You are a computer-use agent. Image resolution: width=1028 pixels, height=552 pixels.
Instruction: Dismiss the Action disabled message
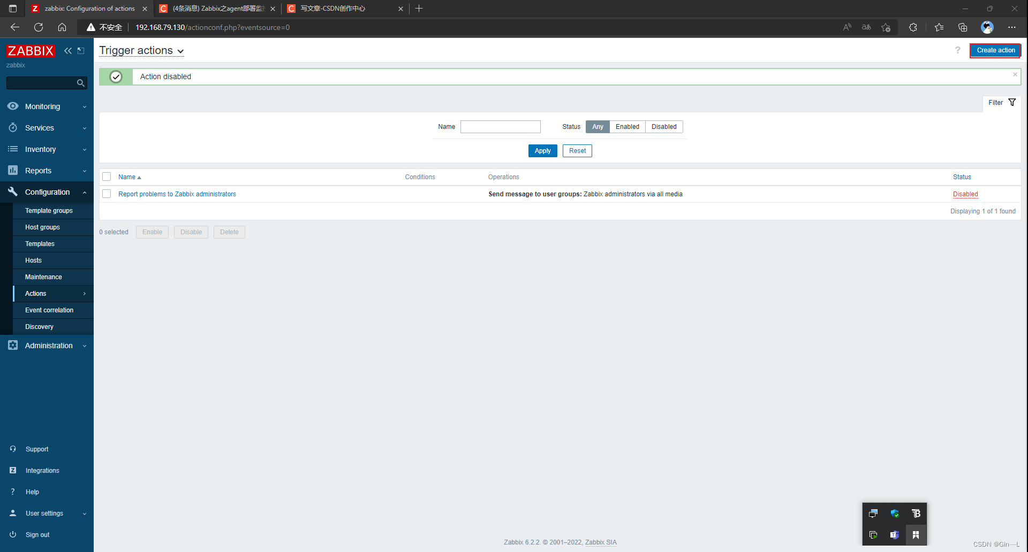[x=1015, y=74]
